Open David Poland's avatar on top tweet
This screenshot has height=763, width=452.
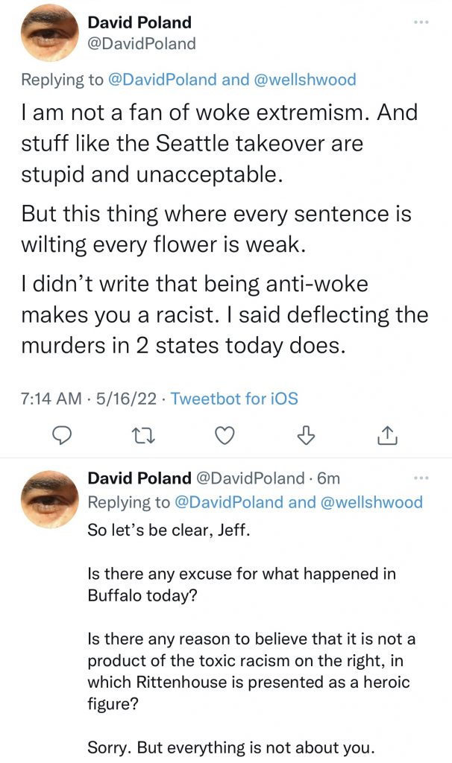click(49, 34)
